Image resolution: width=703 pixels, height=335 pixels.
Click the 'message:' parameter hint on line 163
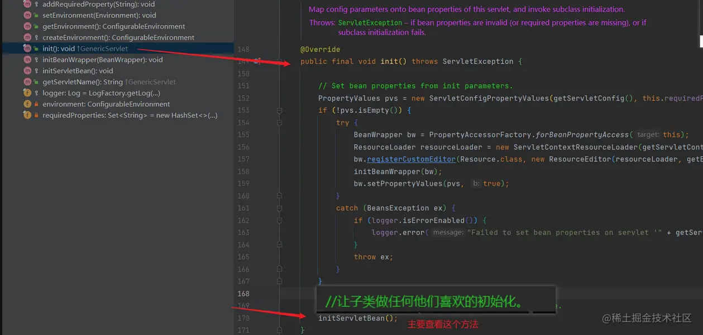click(449, 233)
